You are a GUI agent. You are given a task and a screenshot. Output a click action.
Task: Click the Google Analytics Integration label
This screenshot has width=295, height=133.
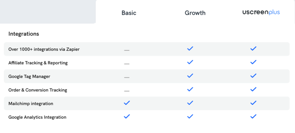click(x=37, y=117)
